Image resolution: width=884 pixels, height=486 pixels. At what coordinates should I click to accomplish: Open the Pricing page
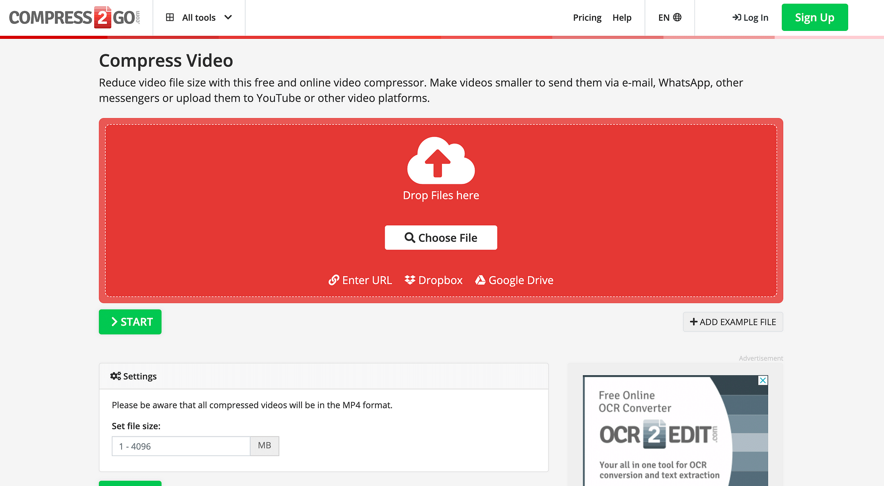pos(587,17)
